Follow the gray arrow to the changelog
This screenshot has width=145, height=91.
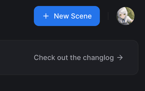point(120,57)
